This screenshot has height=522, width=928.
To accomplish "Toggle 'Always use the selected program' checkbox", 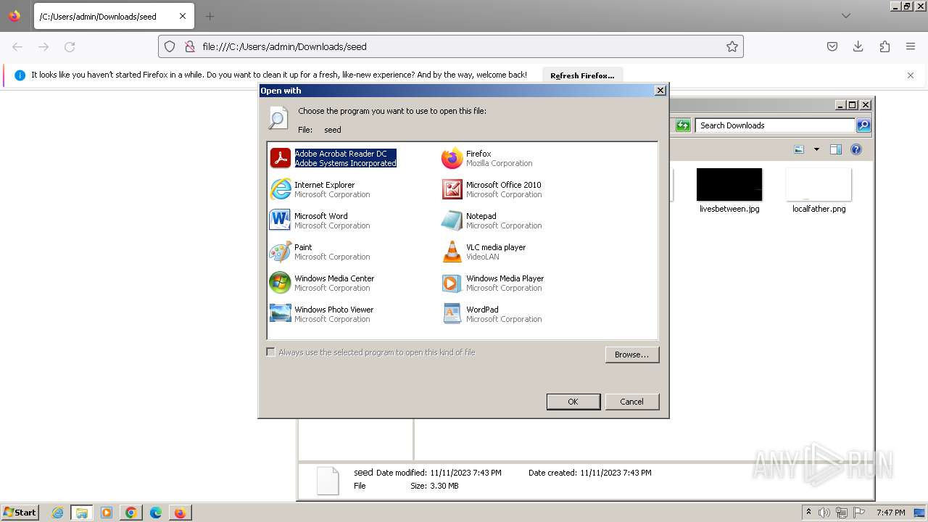I will click(x=271, y=352).
